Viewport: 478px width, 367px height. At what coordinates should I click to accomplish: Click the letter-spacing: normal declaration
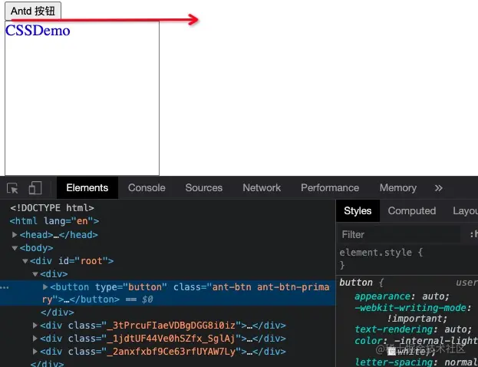416,362
